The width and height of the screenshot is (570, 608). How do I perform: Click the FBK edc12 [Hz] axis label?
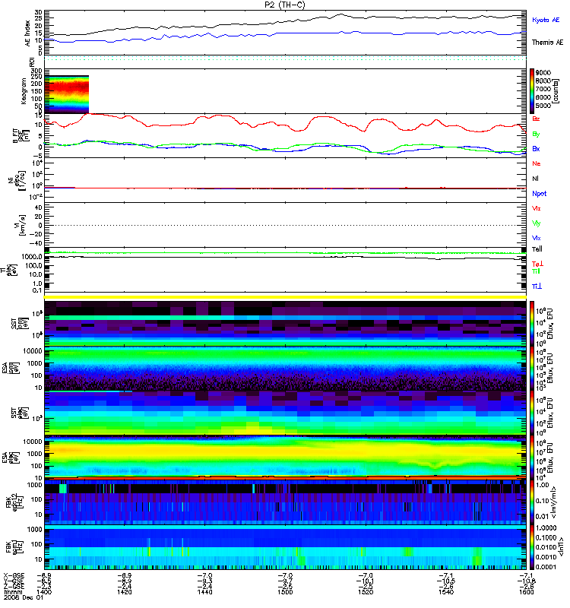pyautogui.click(x=14, y=503)
